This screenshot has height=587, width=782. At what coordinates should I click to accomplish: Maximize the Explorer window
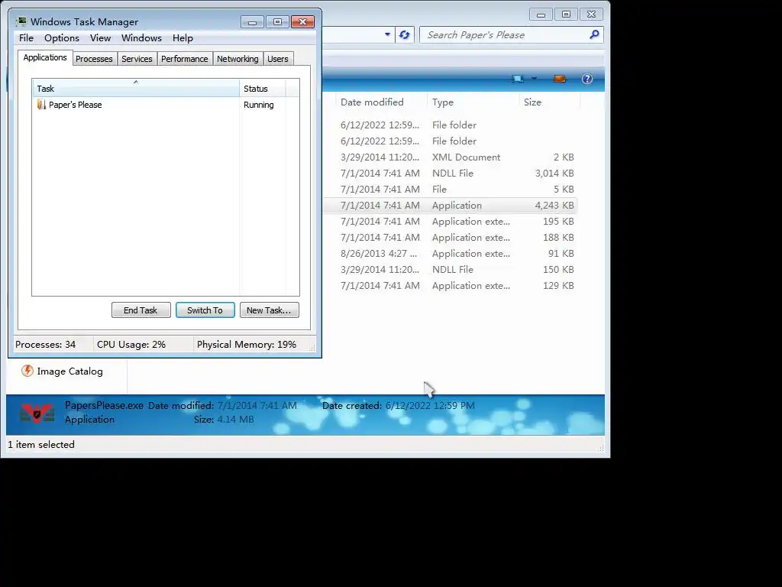(x=566, y=15)
